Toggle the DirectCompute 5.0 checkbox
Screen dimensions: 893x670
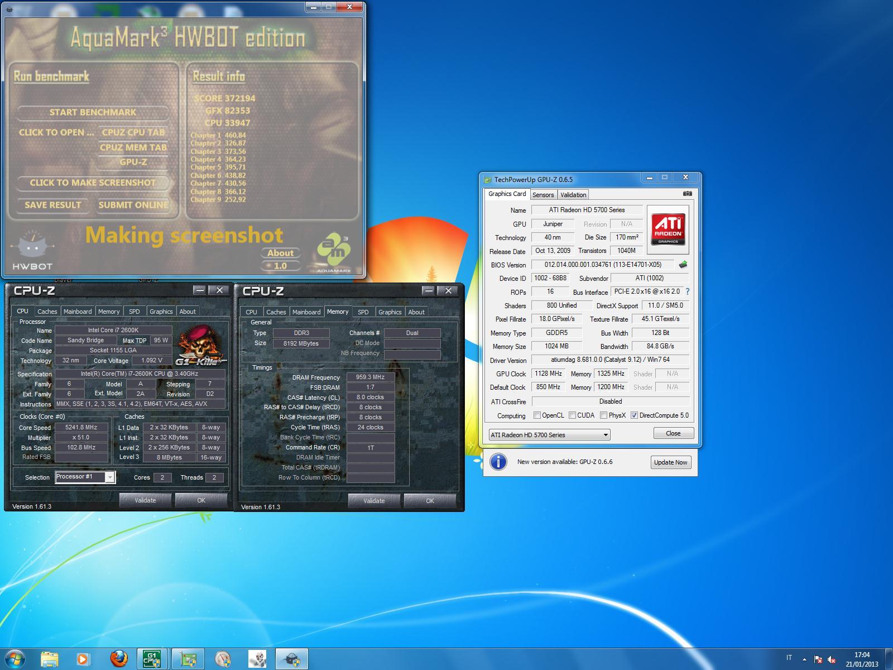634,415
